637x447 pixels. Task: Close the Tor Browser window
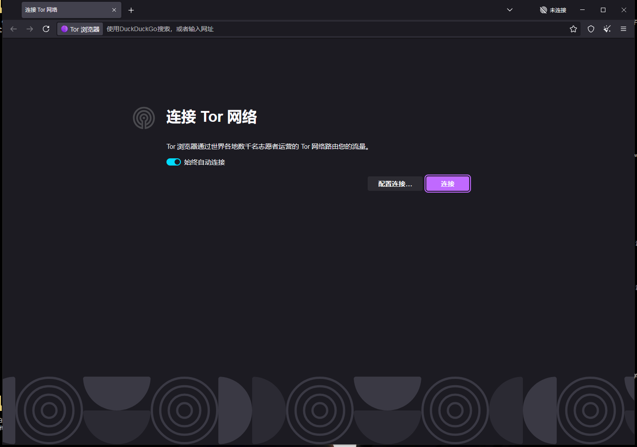(624, 10)
